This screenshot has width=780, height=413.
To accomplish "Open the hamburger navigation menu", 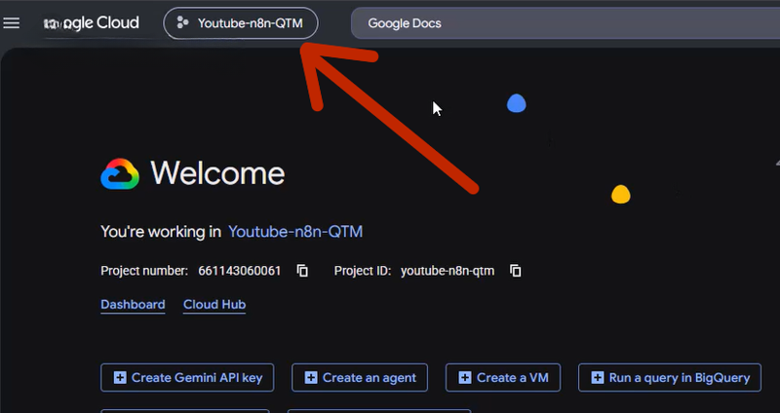I will coord(12,22).
